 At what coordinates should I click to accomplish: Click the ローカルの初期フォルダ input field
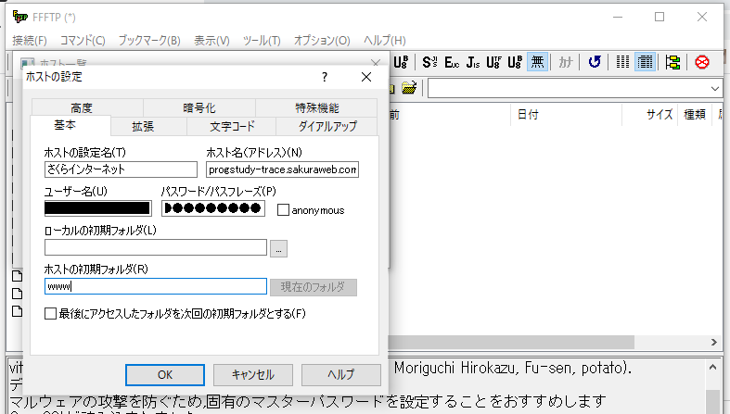(x=156, y=247)
